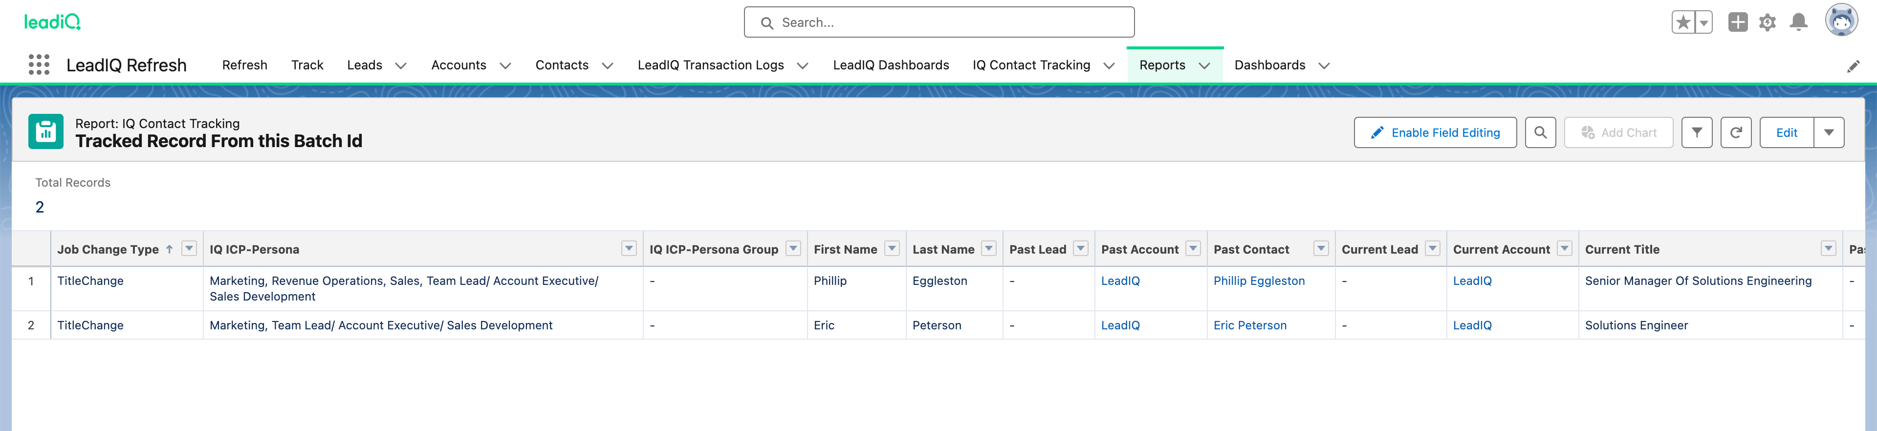Open the Notifications bell
The image size is (1877, 431).
[1798, 22]
